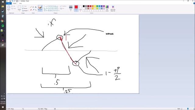Click the Resize tool
The height and width of the screenshot is (110, 195).
pos(25,8)
